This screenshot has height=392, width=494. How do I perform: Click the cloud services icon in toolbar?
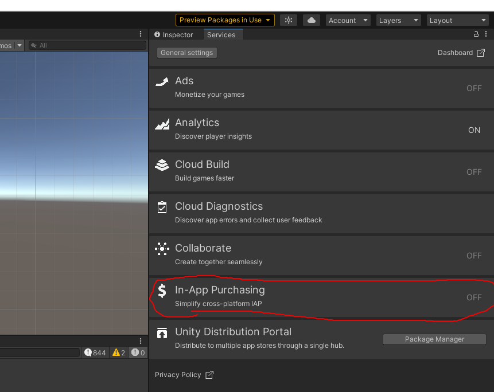(x=312, y=20)
